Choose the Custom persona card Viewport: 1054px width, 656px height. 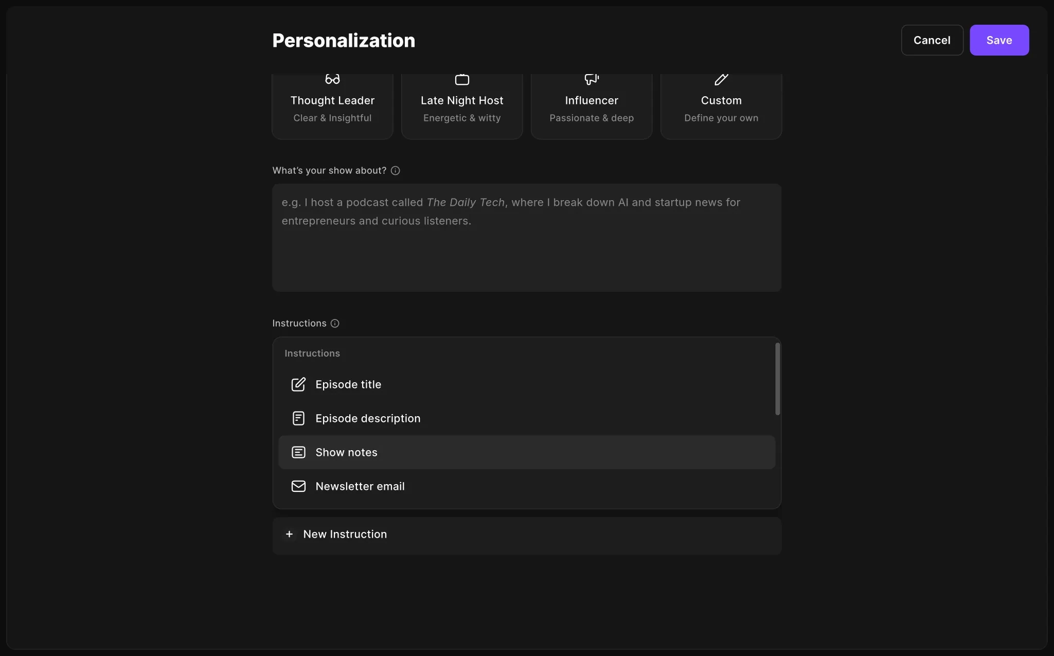(721, 106)
